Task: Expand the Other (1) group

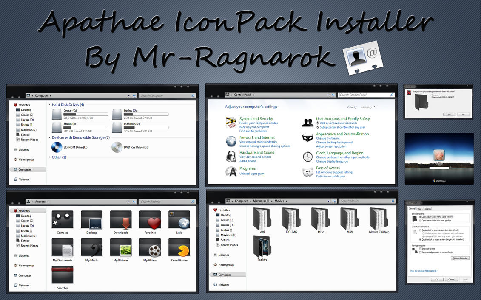Action: pyautogui.click(x=49, y=157)
